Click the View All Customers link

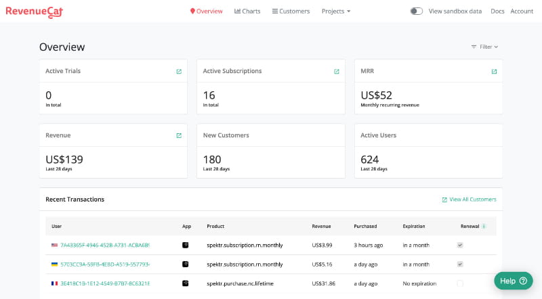click(x=469, y=200)
